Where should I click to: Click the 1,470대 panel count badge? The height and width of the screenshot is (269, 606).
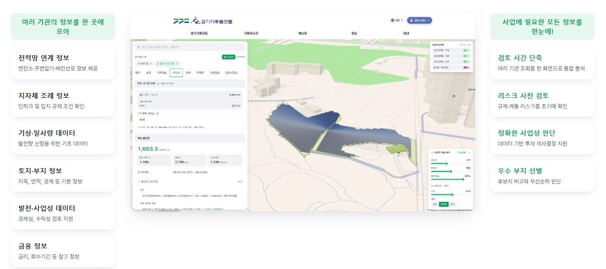[461, 153]
